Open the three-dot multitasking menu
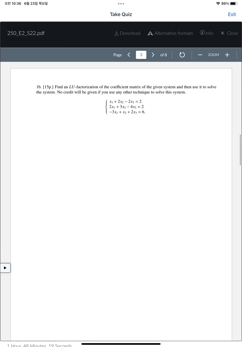 tap(121, 4)
